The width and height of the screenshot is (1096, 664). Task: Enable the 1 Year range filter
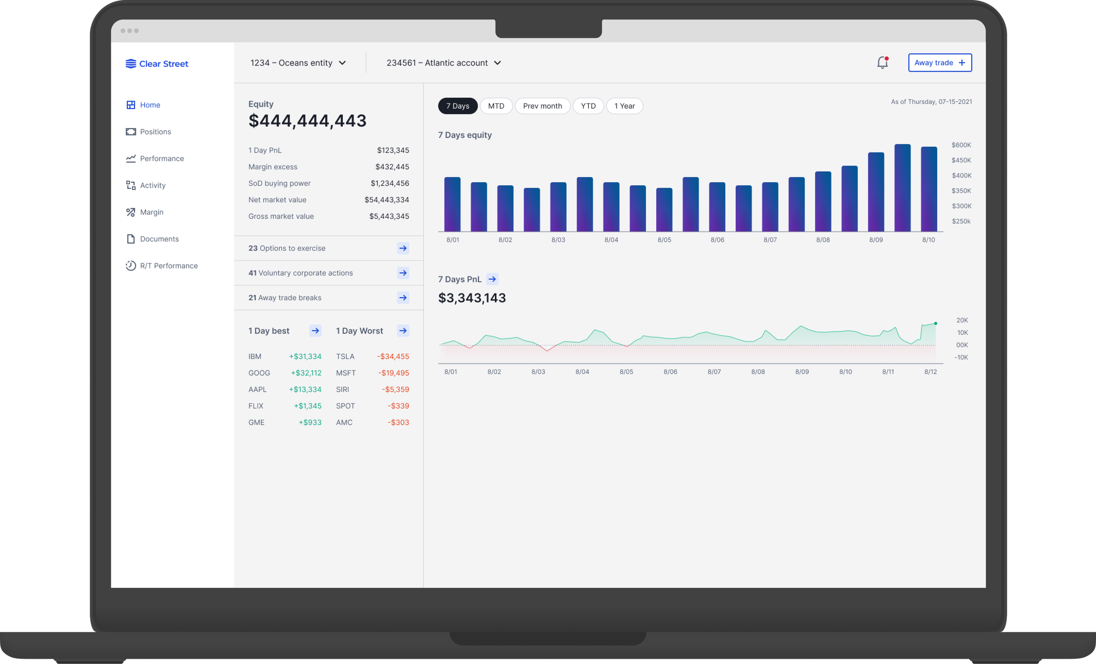625,106
